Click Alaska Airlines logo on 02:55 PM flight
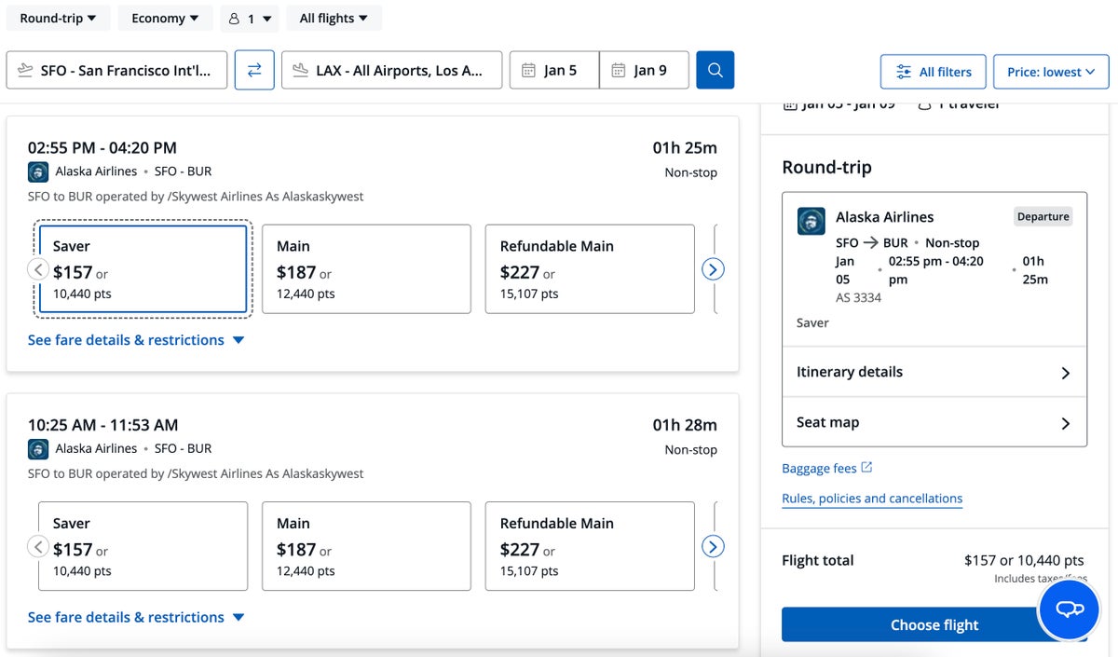This screenshot has height=657, width=1118. (38, 171)
